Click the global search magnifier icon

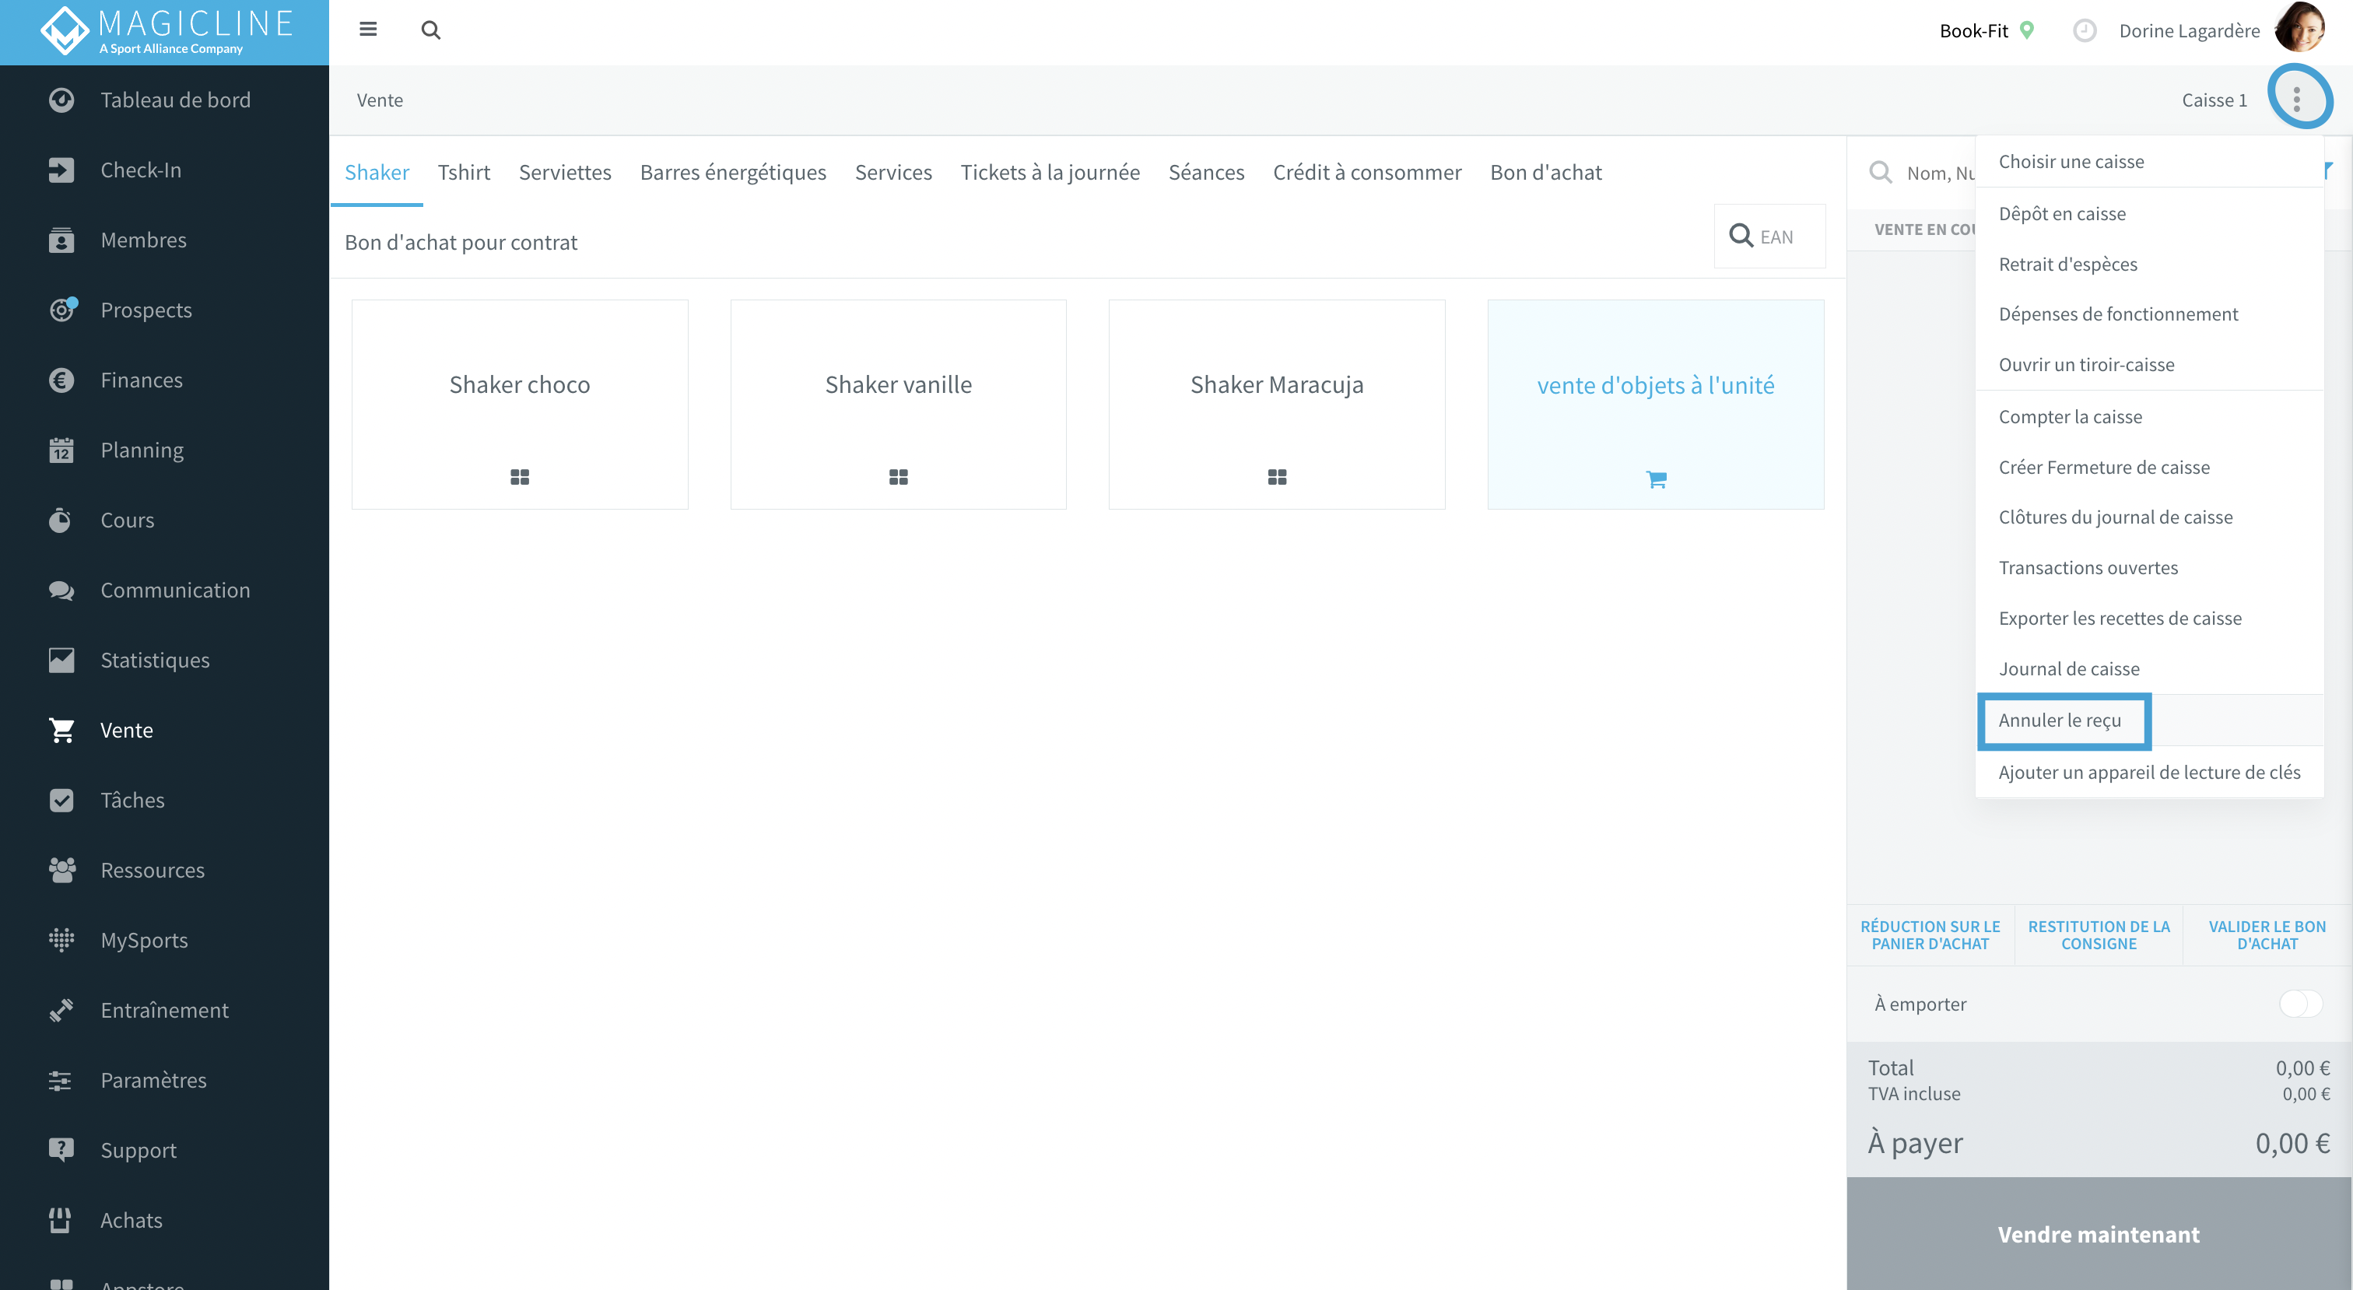click(430, 30)
